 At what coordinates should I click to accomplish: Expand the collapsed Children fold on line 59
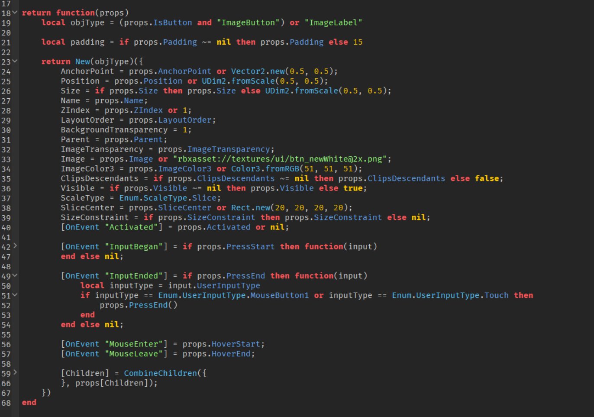click(x=15, y=373)
